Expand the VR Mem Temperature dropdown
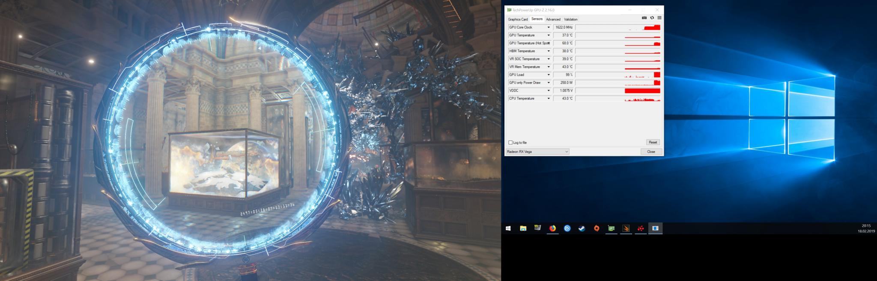Image resolution: width=877 pixels, height=281 pixels. pyautogui.click(x=549, y=67)
